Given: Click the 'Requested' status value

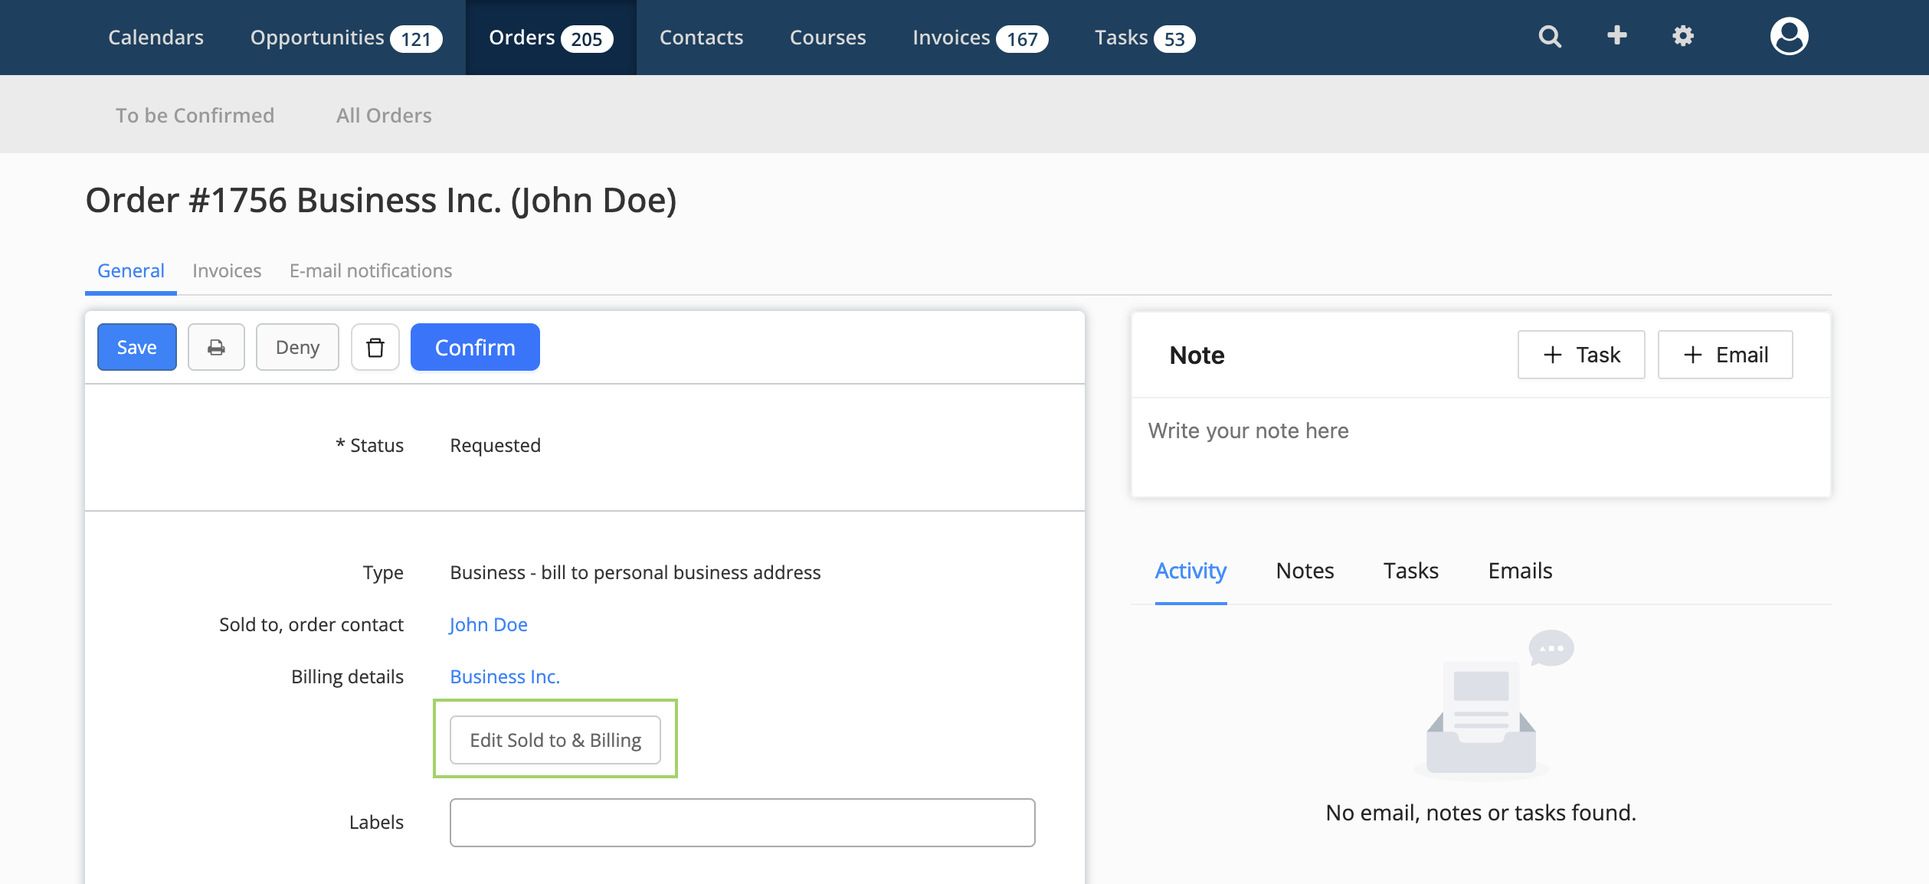Looking at the screenshot, I should (495, 445).
